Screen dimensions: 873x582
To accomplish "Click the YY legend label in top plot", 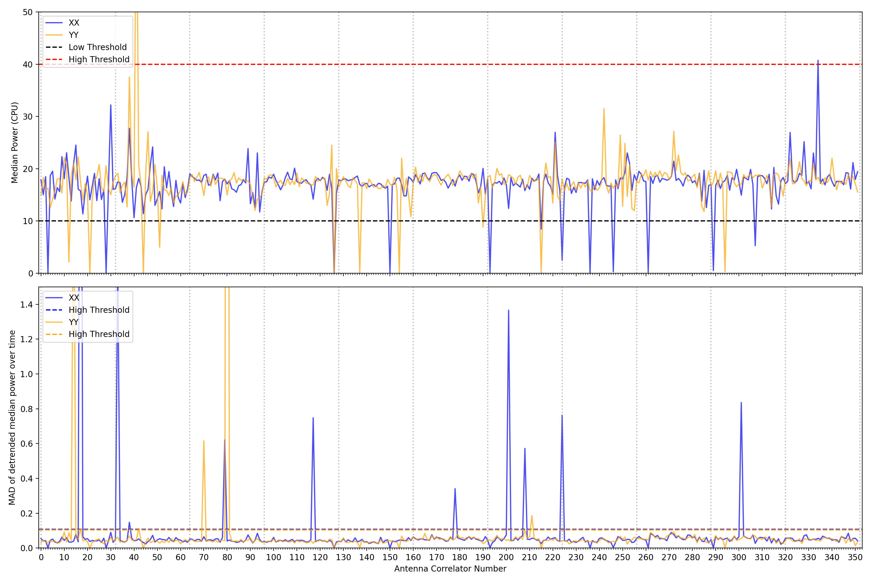I will 74,35.
